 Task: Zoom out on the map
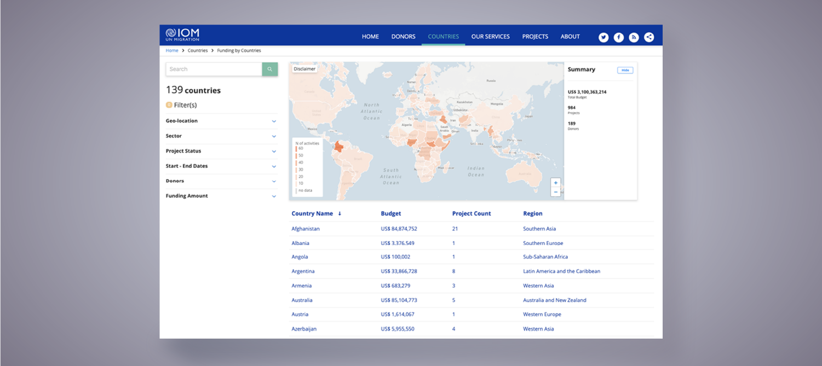click(x=556, y=192)
